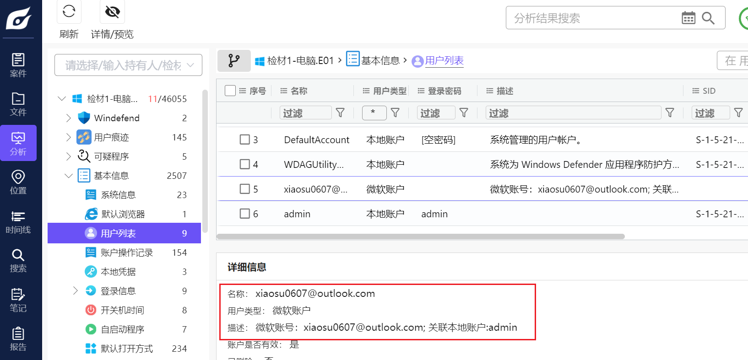The image size is (748, 360).
Task: Click the branch tree icon beside breadcrumb
Action: coord(234,61)
